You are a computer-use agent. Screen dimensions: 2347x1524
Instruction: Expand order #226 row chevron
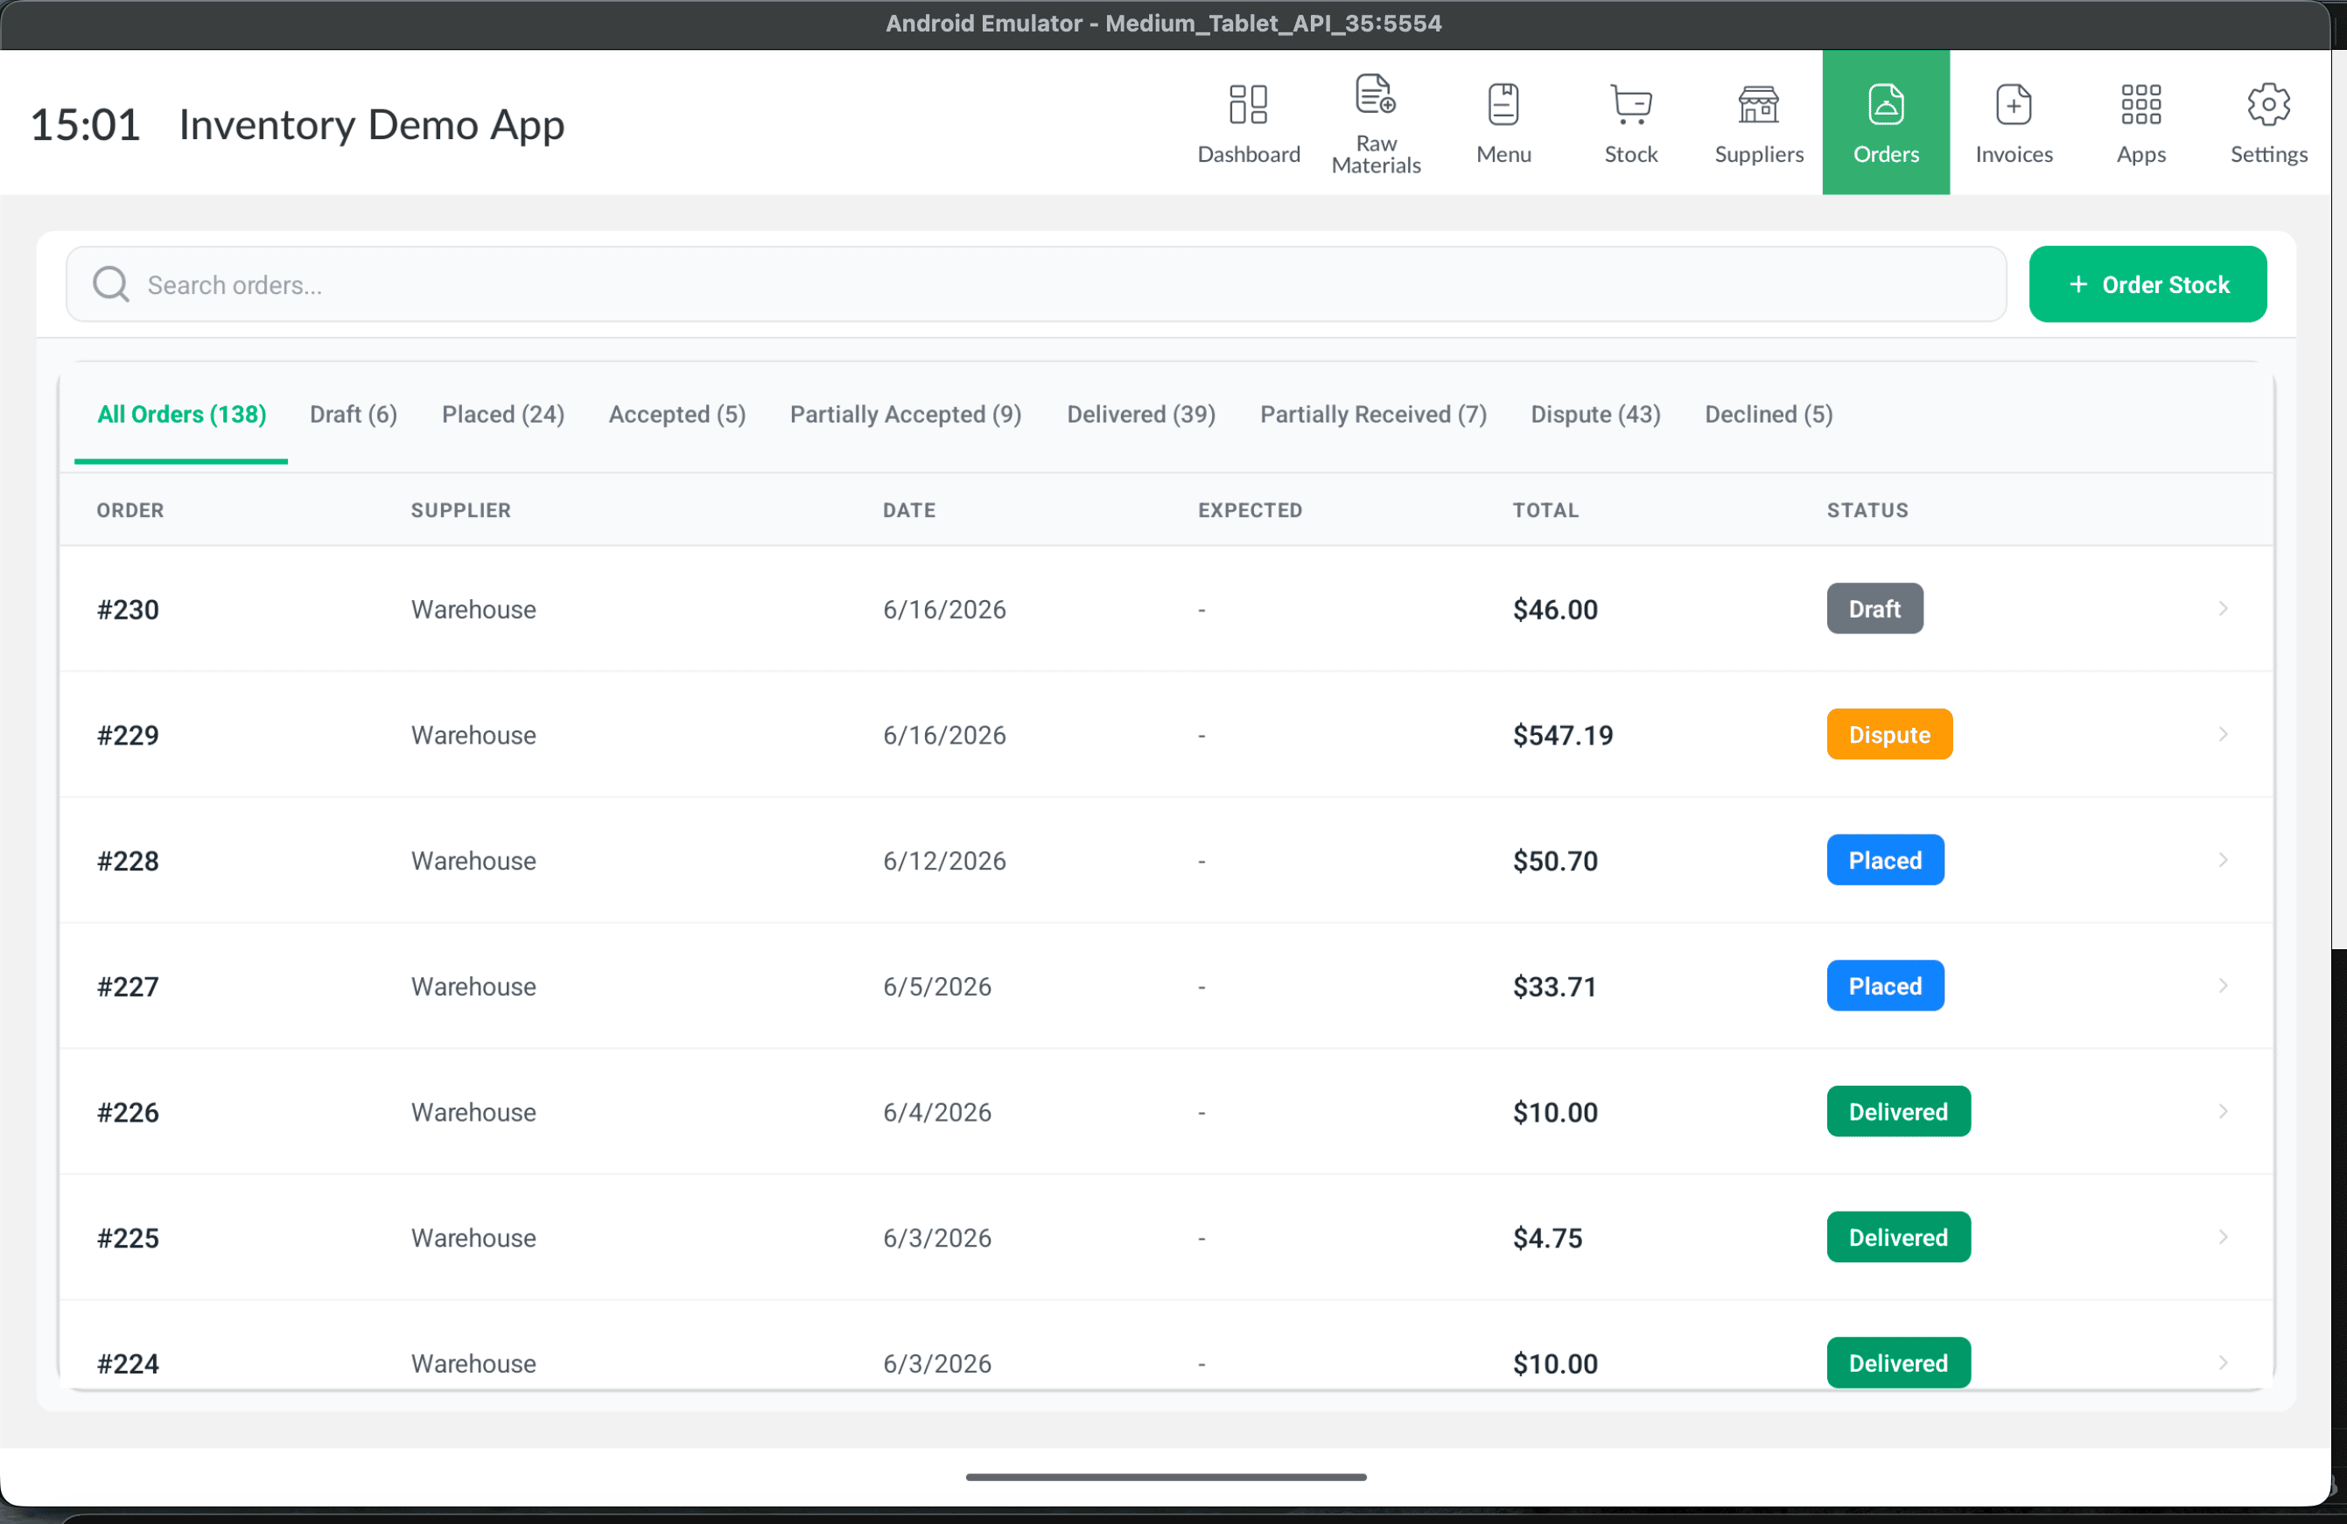[2222, 1112]
